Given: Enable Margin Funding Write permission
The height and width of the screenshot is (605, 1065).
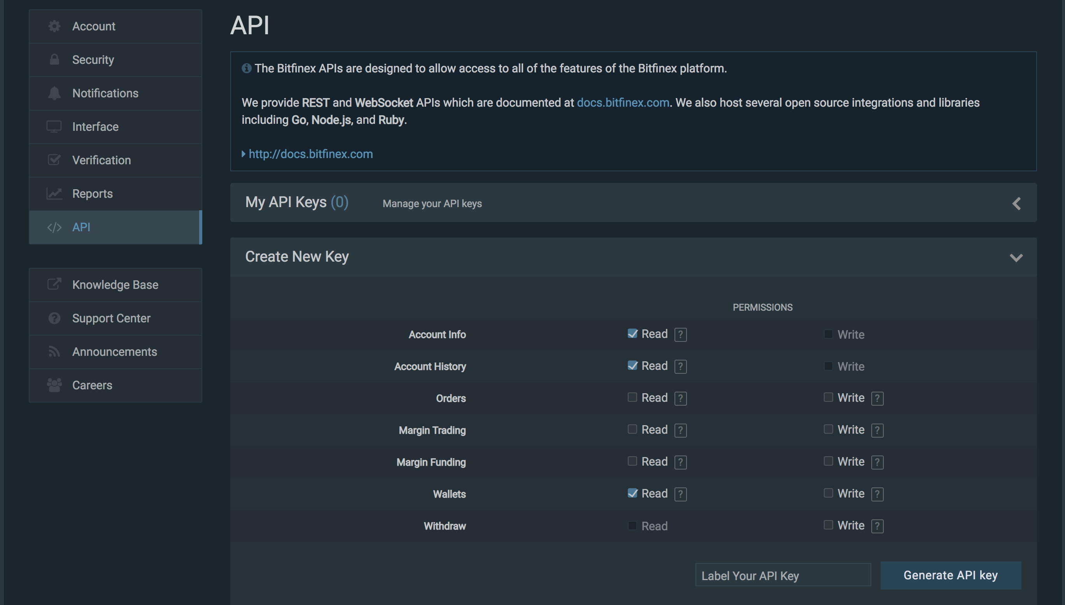Looking at the screenshot, I should click(x=828, y=461).
